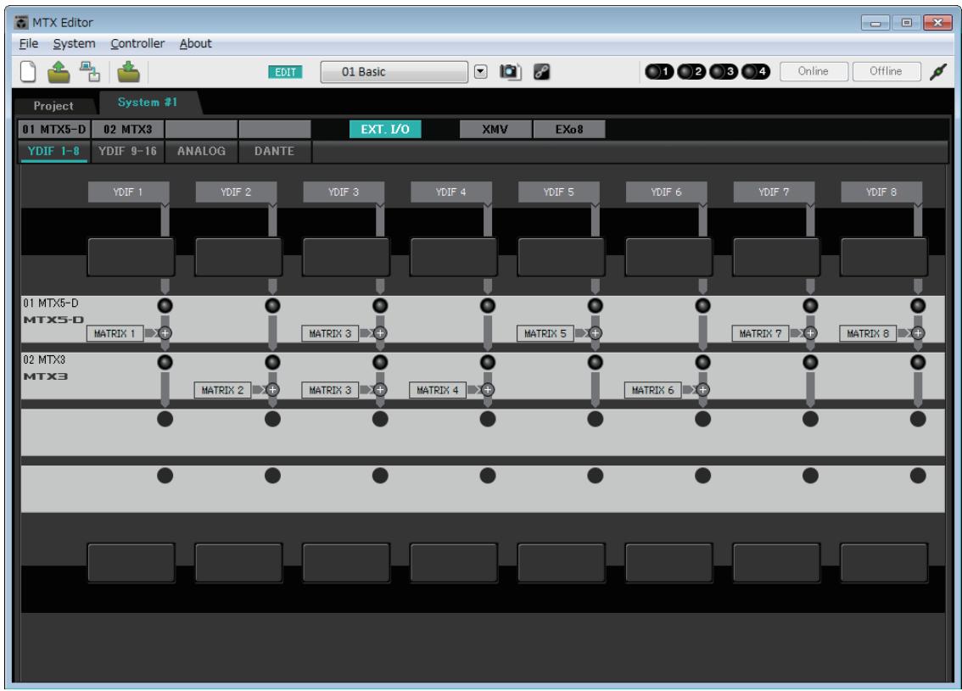The width and height of the screenshot is (962, 691).
Task: Click MATRIX 8 plus node
Action: coord(918,333)
